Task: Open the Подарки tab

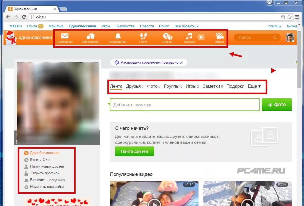Action: [235, 86]
